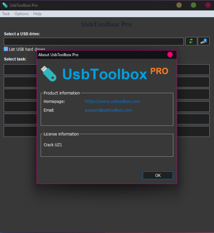
Task: Maximize the main window with green button
Action: (x=193, y=5)
